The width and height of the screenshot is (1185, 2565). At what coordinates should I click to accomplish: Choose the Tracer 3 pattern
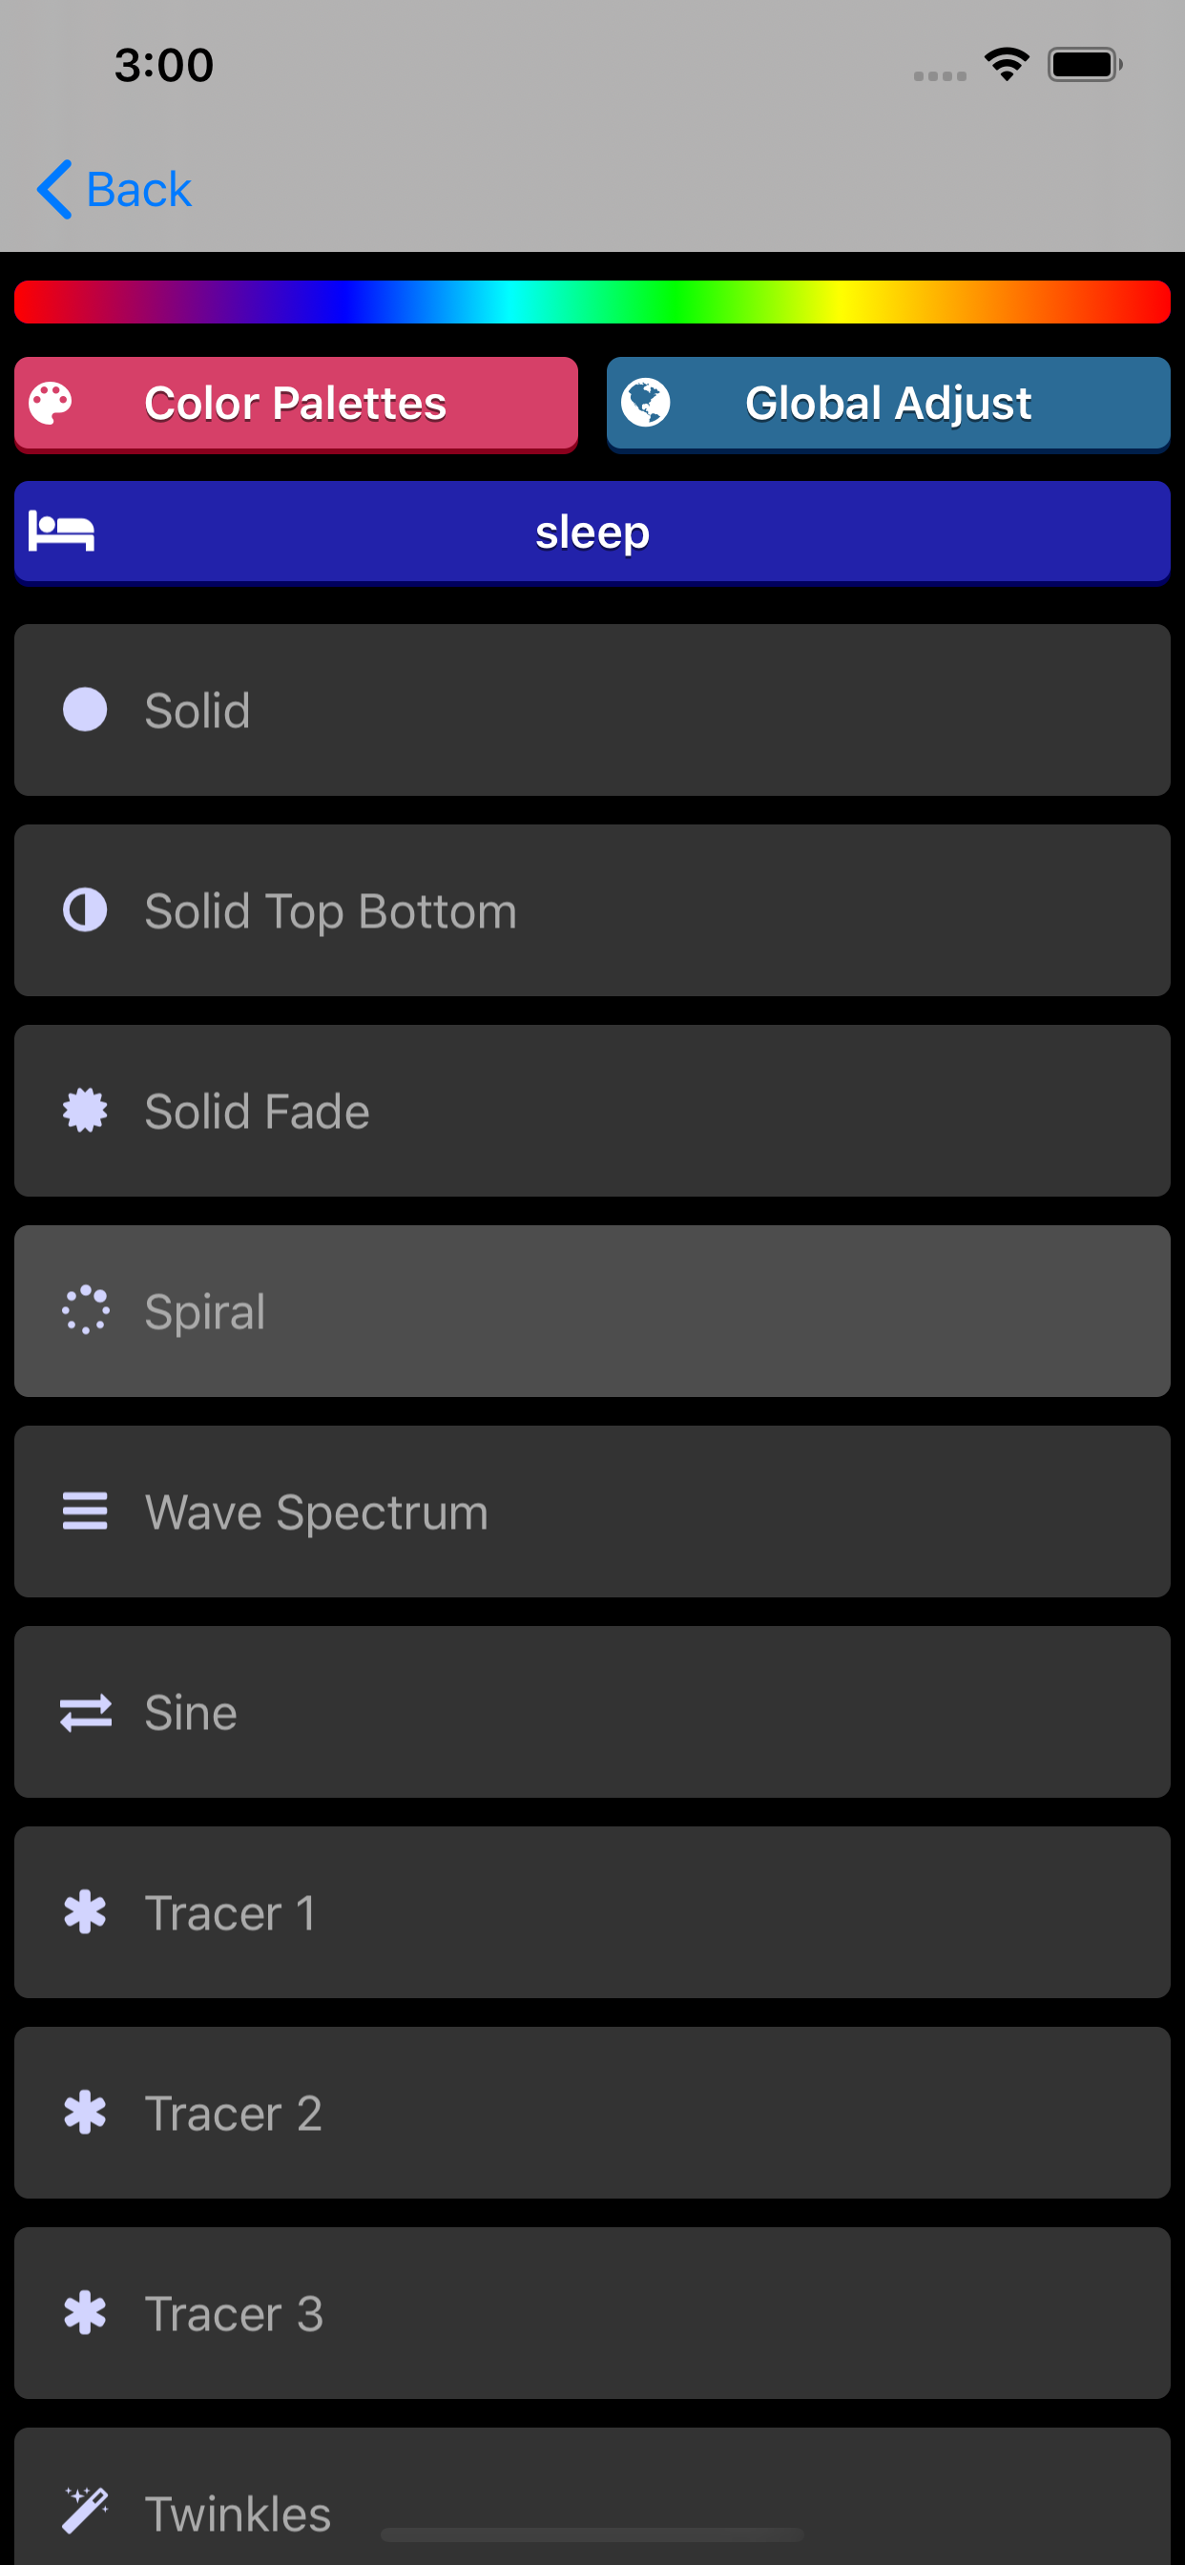[592, 2312]
